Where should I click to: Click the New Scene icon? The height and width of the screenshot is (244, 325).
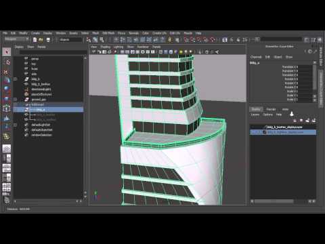point(35,40)
